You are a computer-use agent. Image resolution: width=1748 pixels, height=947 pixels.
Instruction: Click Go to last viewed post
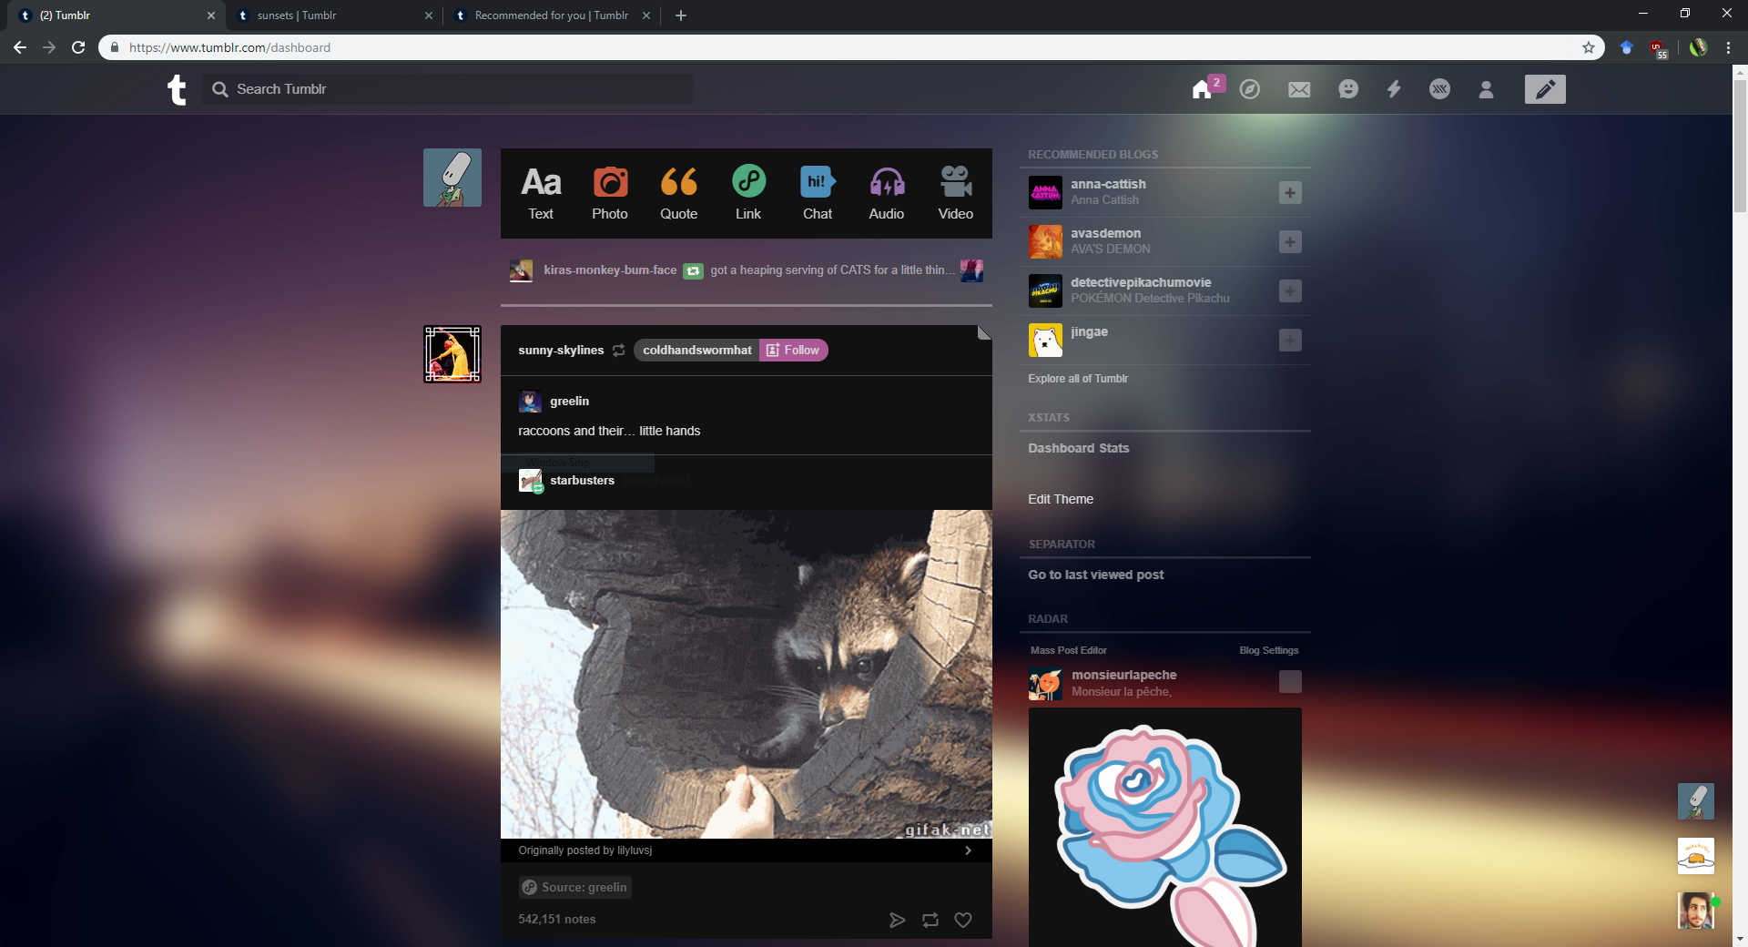click(1096, 575)
